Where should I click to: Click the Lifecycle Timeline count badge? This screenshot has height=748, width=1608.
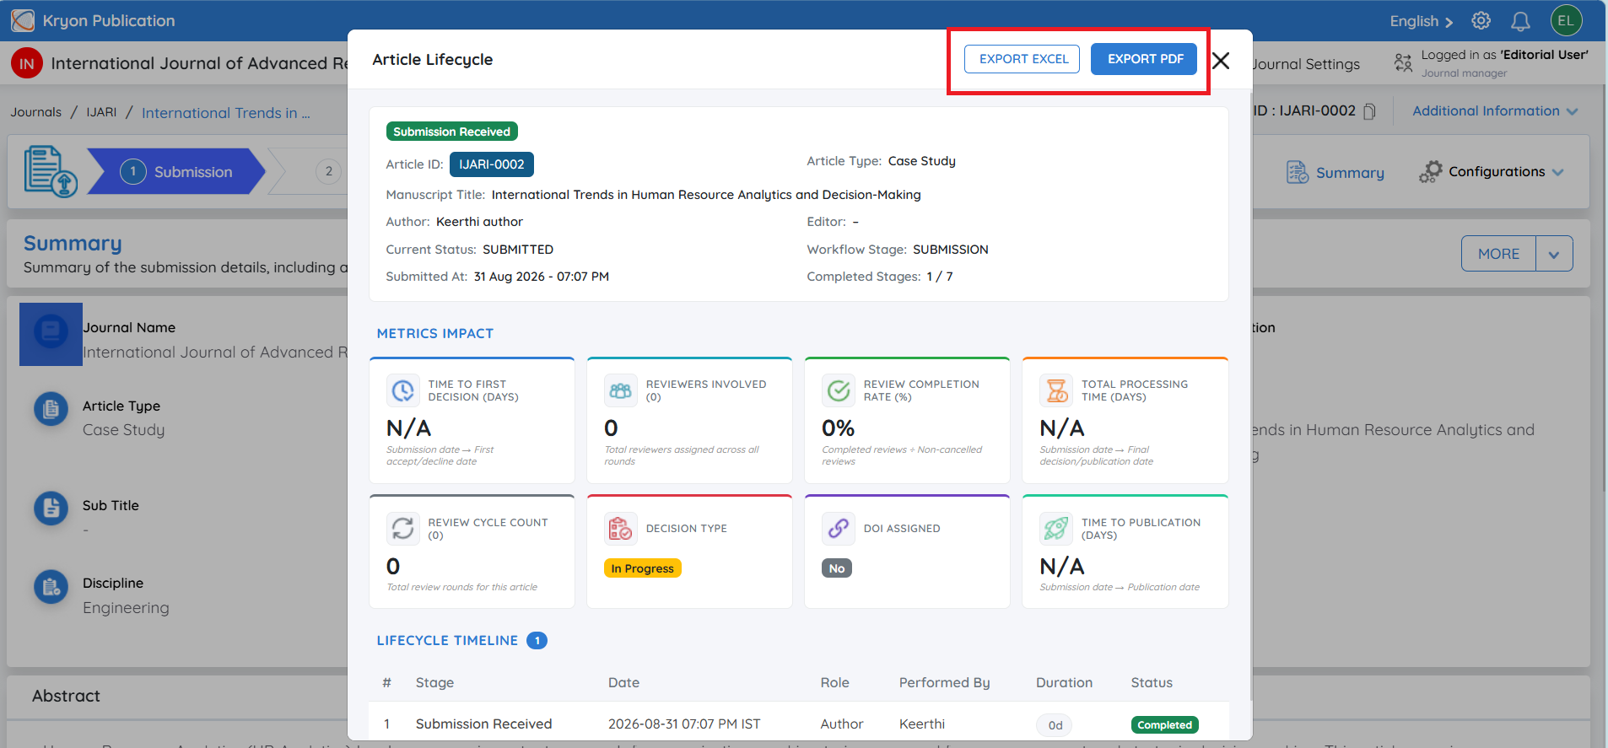(537, 641)
